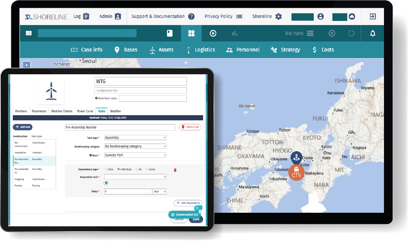Select the Date dependency type radio
Viewport: 408px width, 244px height.
click(x=106, y=169)
